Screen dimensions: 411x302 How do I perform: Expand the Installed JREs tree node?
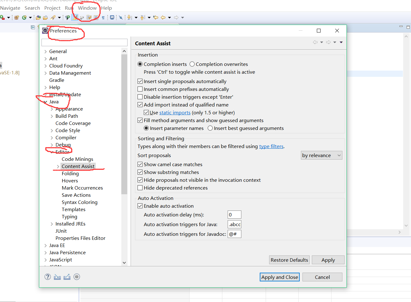52,224
